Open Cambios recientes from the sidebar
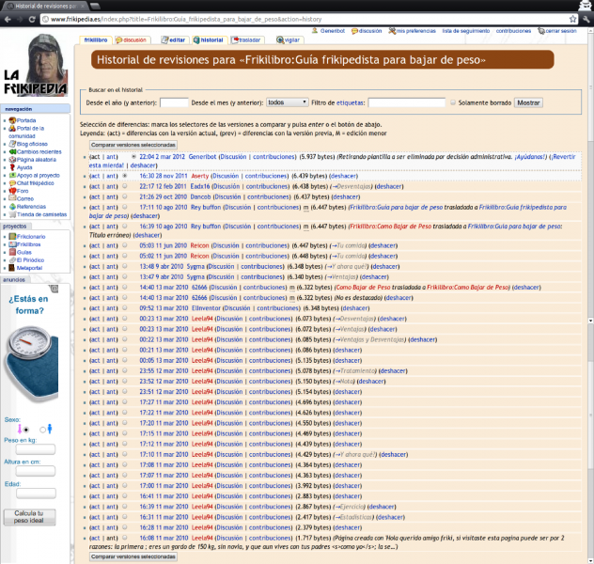 click(12, 151)
